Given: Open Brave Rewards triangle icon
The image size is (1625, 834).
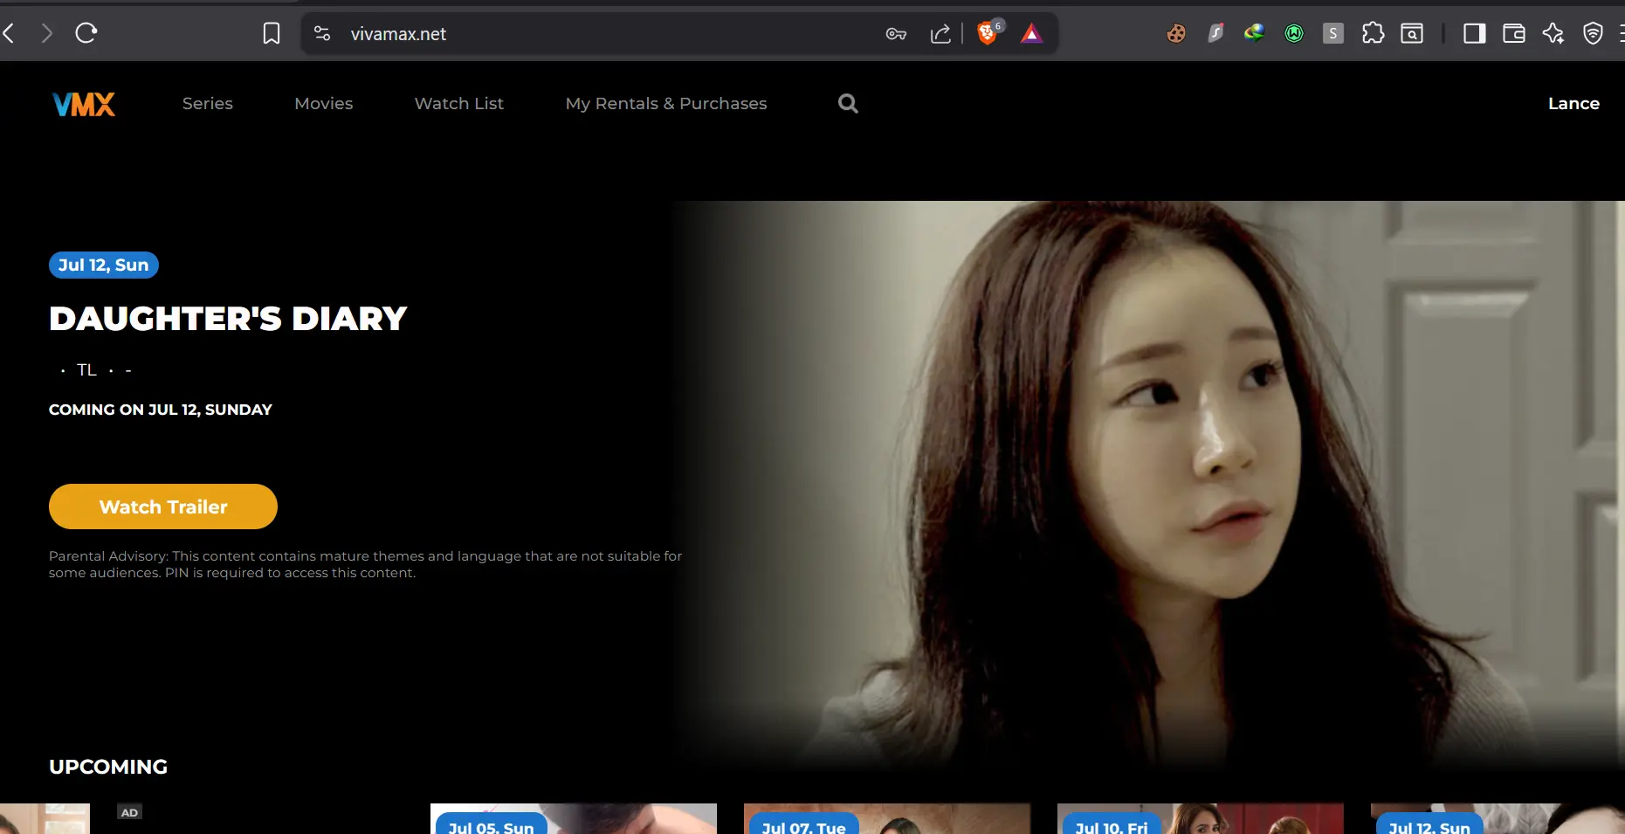Looking at the screenshot, I should click(1032, 34).
